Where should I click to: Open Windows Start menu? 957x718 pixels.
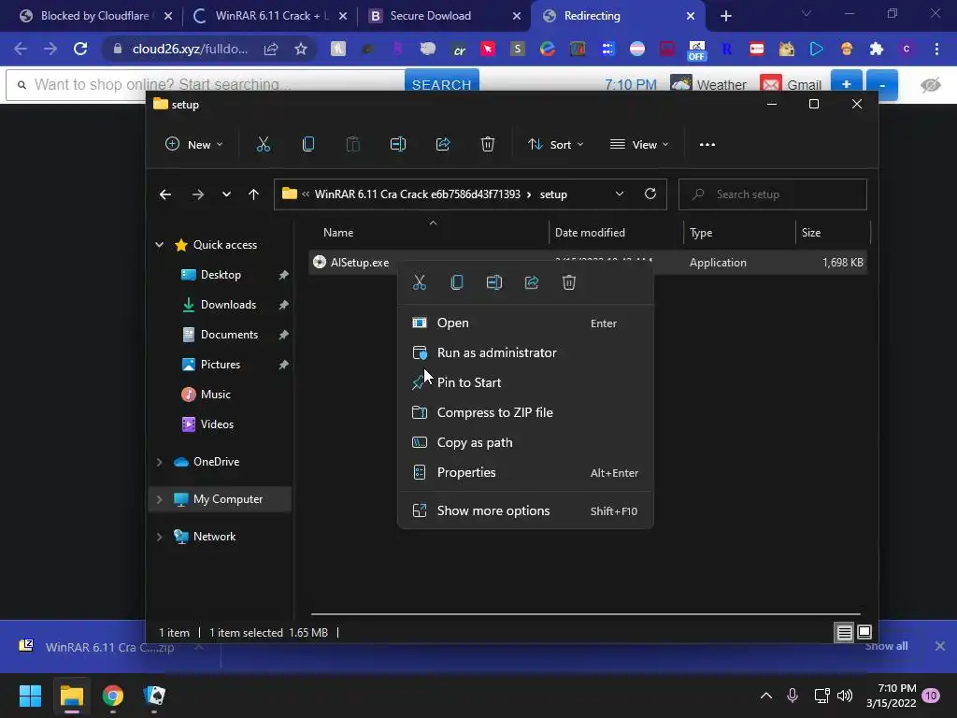click(x=30, y=696)
